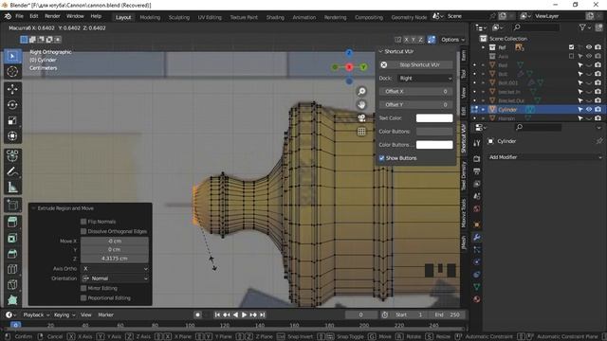Image resolution: width=607 pixels, height=341 pixels.
Task: Click the zoom viewport magnifier icon
Action: (361, 91)
